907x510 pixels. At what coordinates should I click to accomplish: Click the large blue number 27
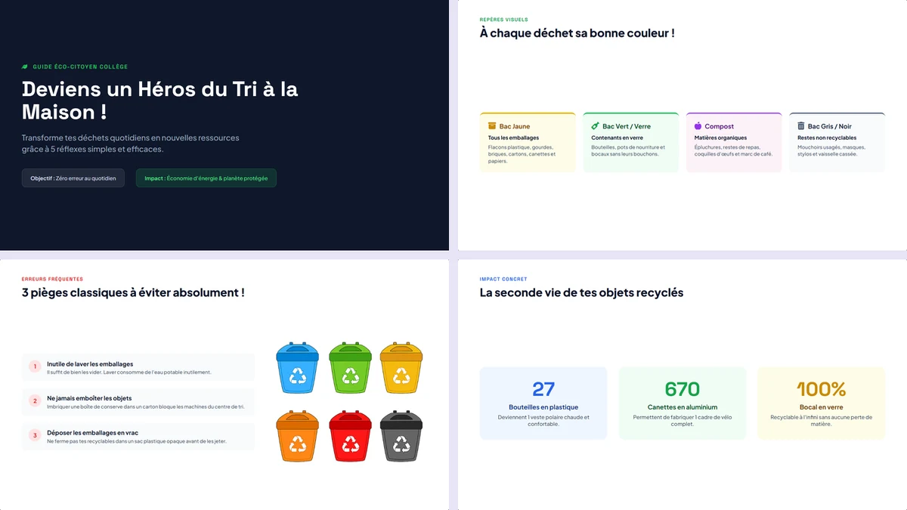pyautogui.click(x=543, y=389)
